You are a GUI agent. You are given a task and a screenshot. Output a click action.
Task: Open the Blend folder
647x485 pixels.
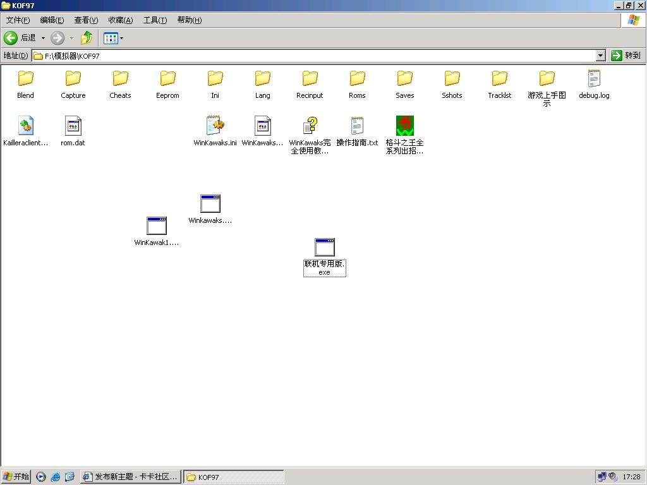tap(25, 85)
